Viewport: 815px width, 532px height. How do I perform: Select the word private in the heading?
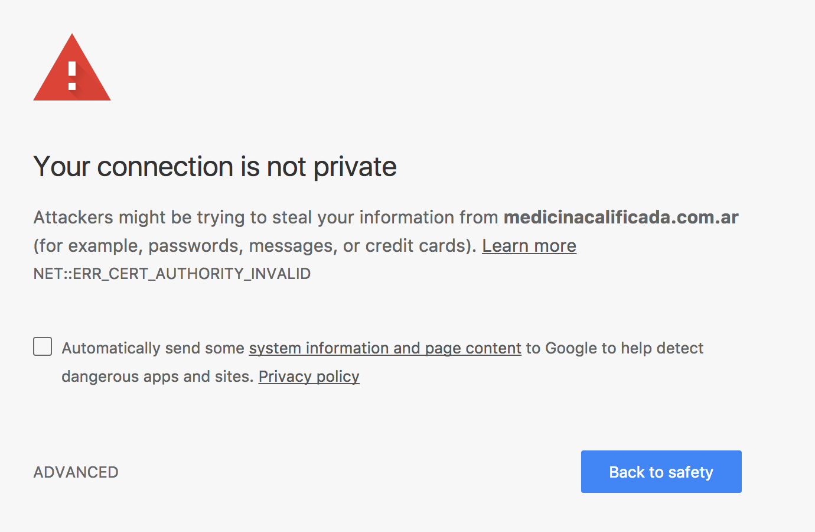[x=355, y=168]
